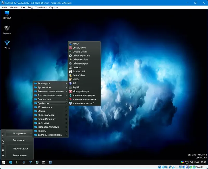Open VirtualBox Устройства menu
Viewport: 208px width, 169px height.
41,8
